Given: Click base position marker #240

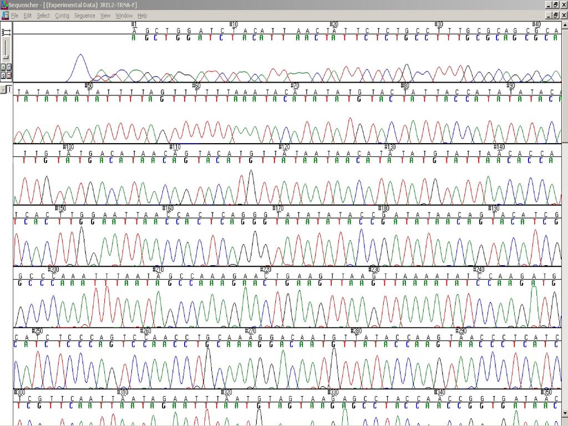Looking at the screenshot, I should [479, 269].
